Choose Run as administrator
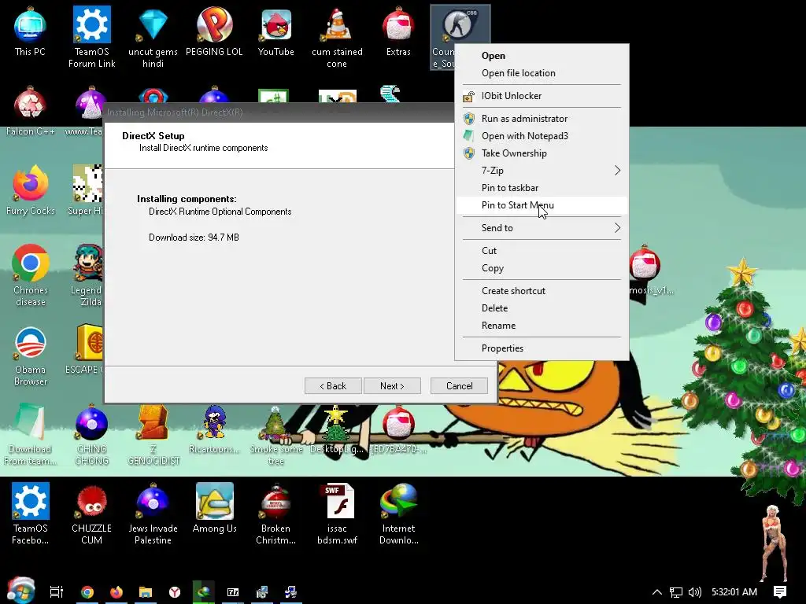 coord(542,118)
